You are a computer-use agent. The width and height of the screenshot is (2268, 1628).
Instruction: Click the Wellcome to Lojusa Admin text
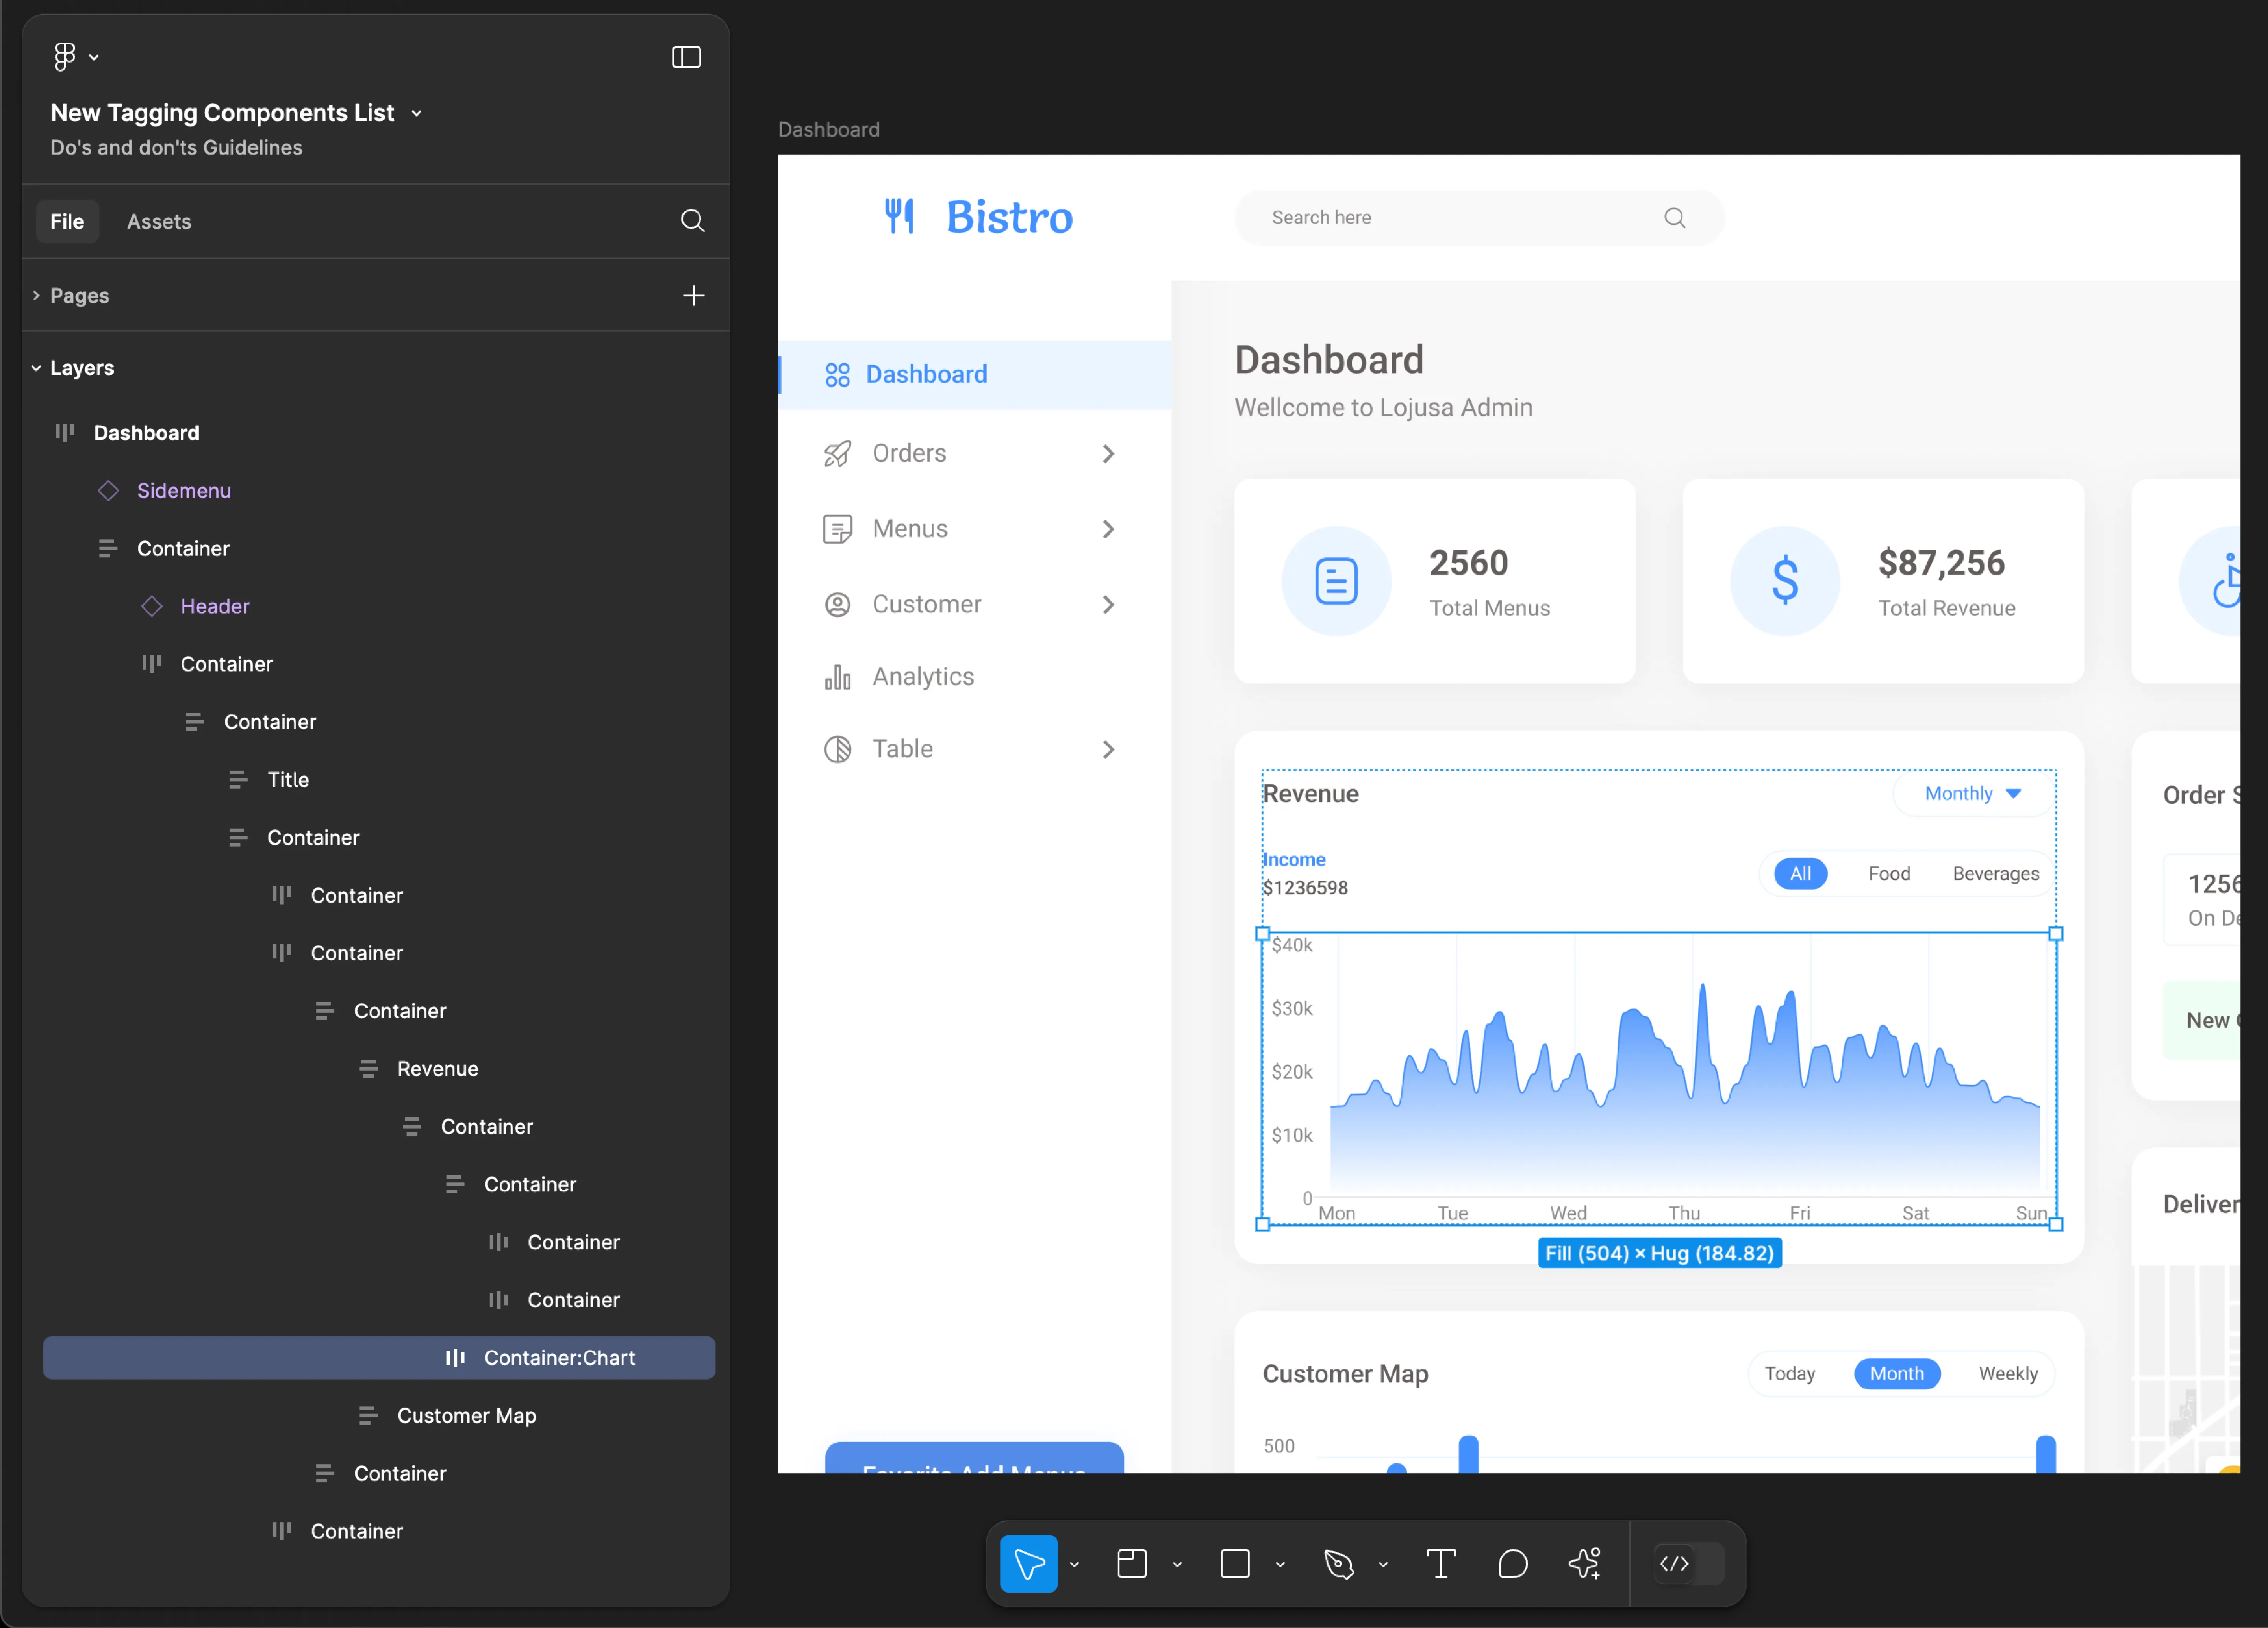(x=1383, y=408)
